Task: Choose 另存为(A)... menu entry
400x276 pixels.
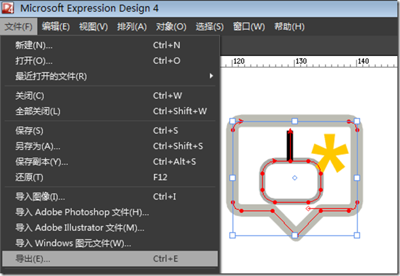Action: pos(110,146)
